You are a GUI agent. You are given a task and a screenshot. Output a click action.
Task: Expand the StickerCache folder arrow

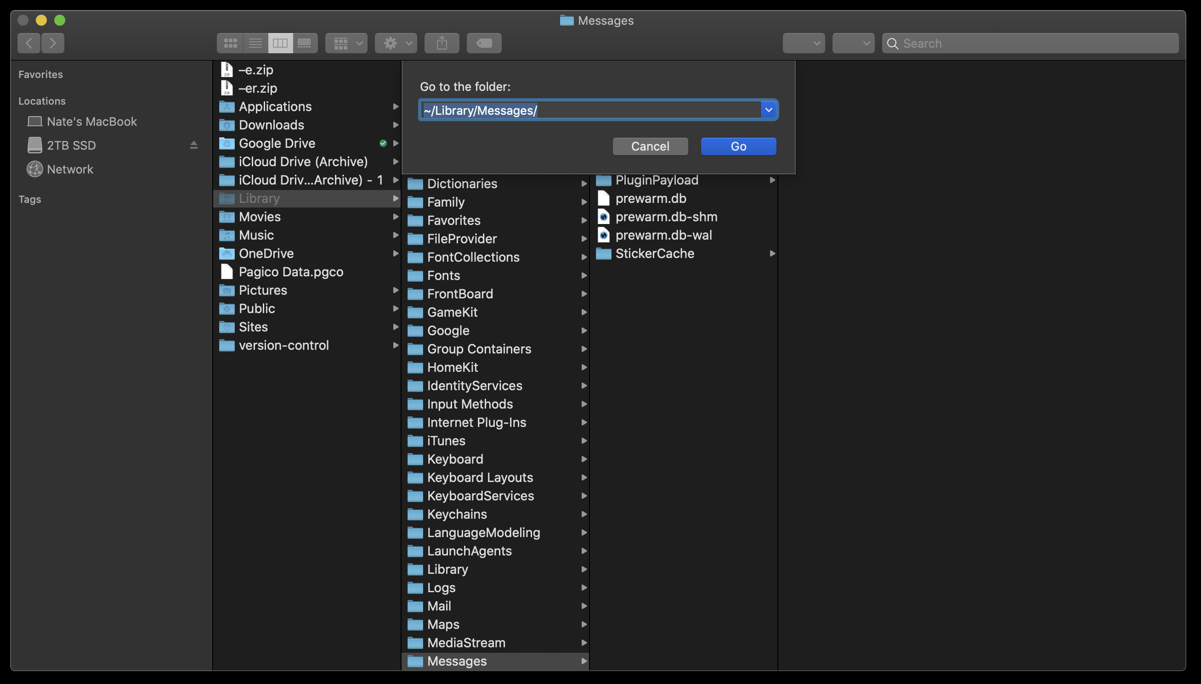tap(770, 254)
